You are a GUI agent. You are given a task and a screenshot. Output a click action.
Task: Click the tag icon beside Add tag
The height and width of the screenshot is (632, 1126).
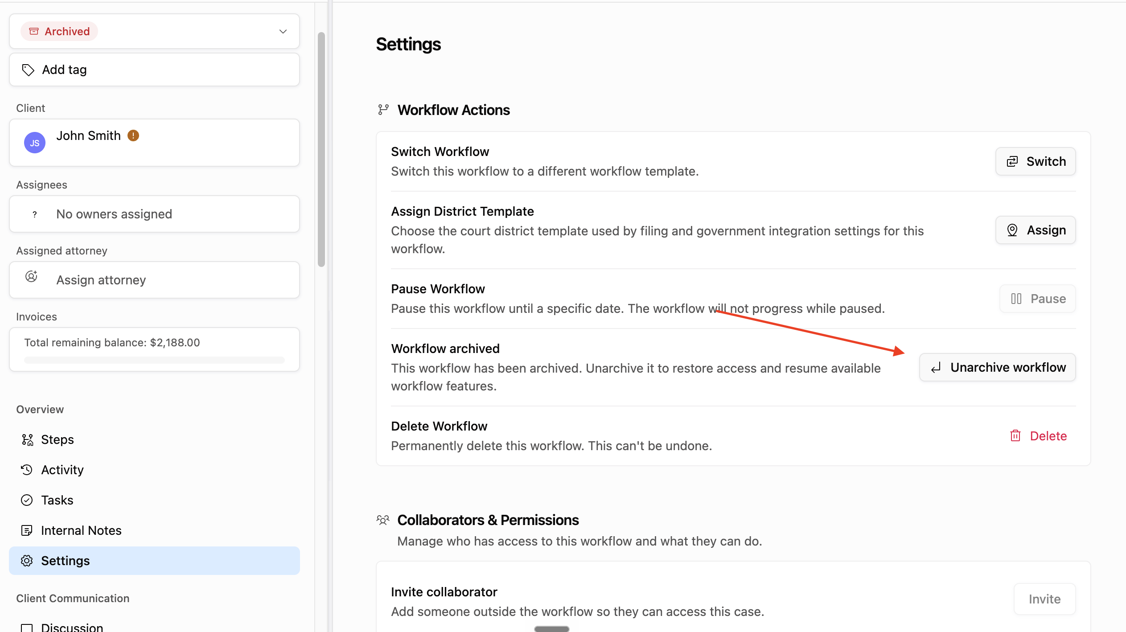pos(28,70)
